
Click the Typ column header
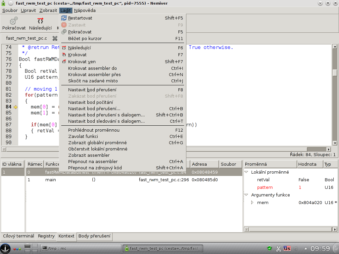[x=330, y=164]
